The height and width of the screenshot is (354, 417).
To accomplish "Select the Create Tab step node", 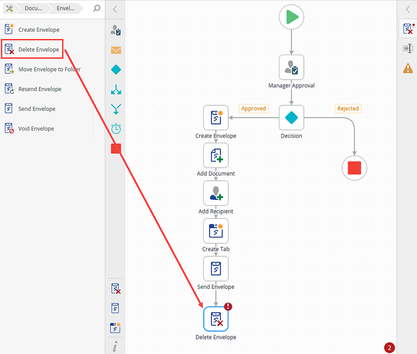I will pyautogui.click(x=216, y=231).
